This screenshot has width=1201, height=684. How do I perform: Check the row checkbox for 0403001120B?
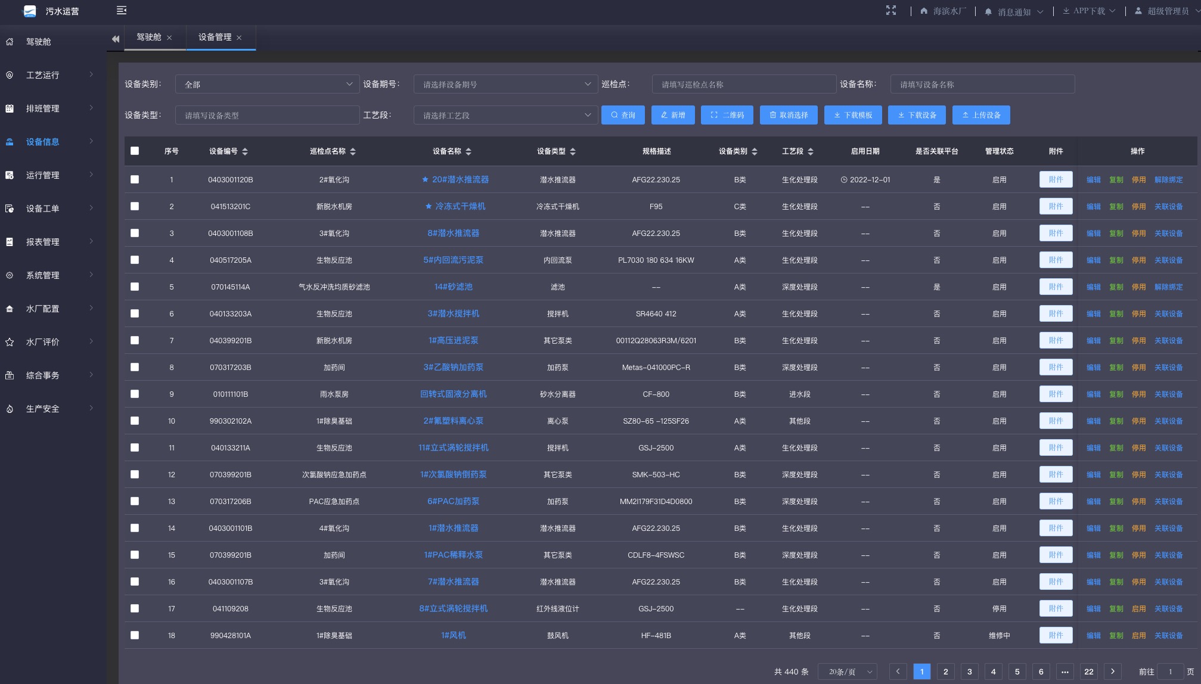(x=135, y=179)
